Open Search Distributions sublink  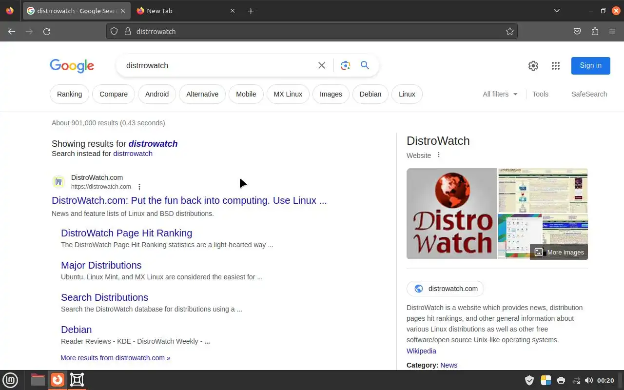[104, 297]
